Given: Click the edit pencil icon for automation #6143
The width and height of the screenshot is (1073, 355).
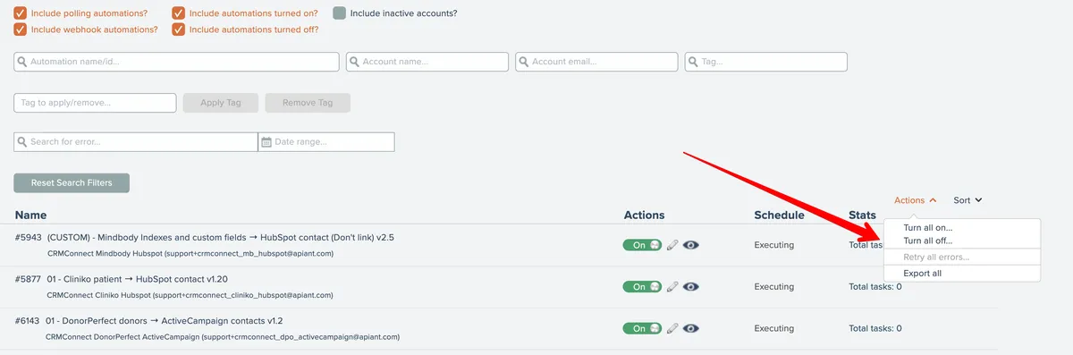Looking at the screenshot, I should [672, 328].
